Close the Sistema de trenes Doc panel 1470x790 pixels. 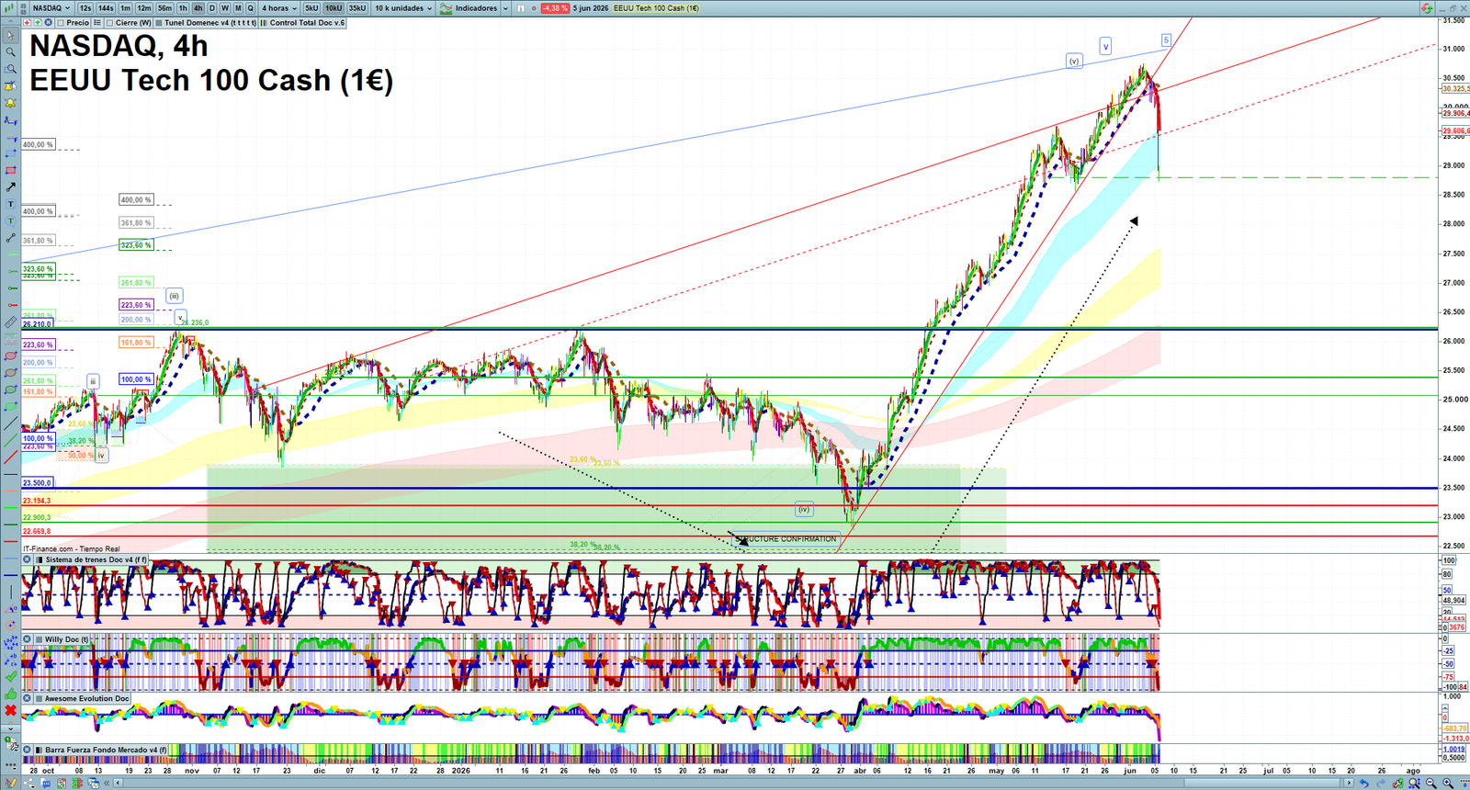[28, 559]
